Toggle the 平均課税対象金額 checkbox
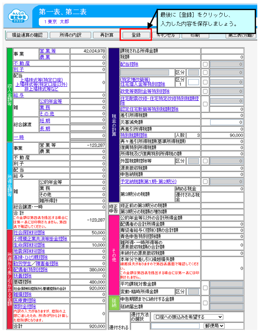The height and width of the screenshot is (333, 261). click(x=205, y=288)
